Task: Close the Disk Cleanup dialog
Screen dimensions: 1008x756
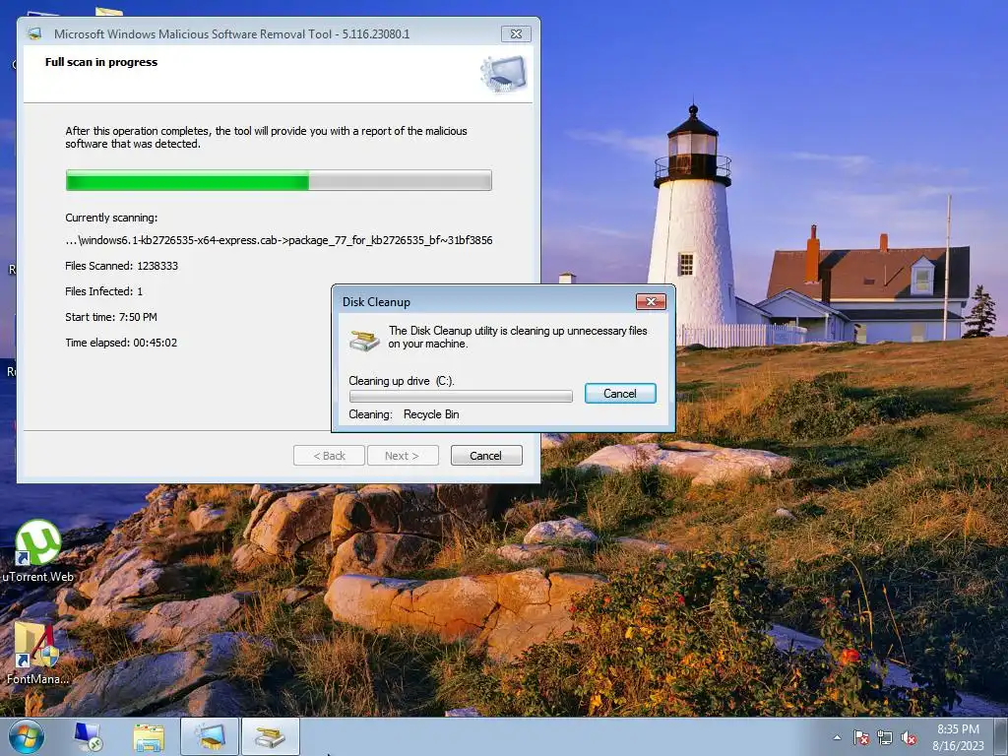Action: (651, 301)
